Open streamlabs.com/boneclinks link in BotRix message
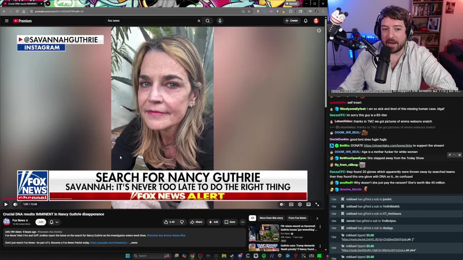463x260 pixels. click(x=388, y=146)
